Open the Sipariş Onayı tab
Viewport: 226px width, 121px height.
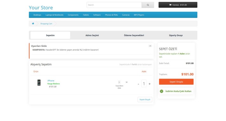[x=176, y=35]
